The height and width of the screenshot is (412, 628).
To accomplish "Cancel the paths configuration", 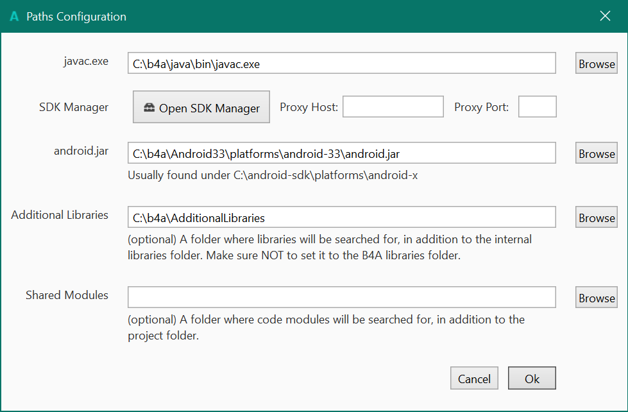I will (x=474, y=379).
